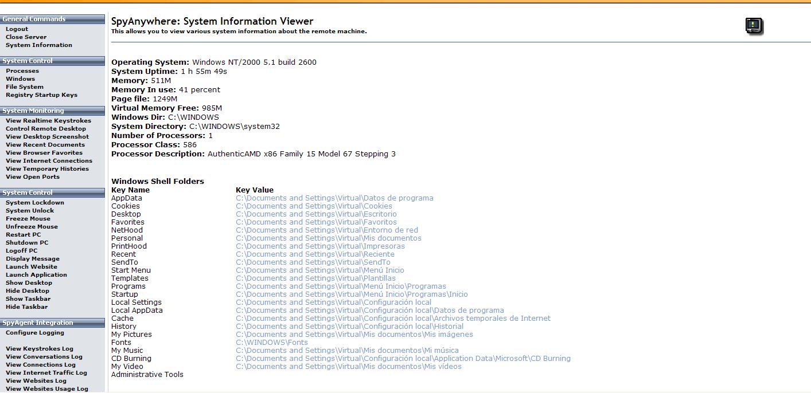Click Close Server in General Commands
Image resolution: width=811 pixels, height=393 pixels.
[26, 37]
